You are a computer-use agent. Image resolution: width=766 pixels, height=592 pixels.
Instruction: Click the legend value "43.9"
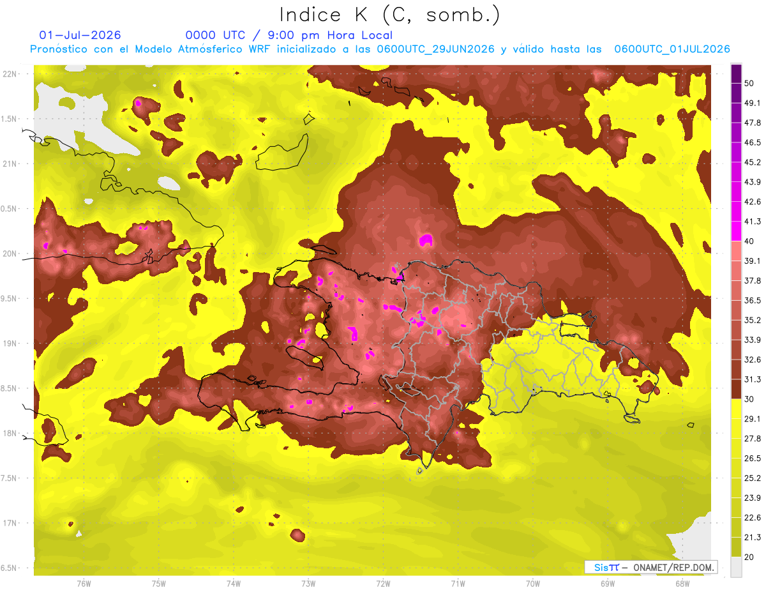(x=753, y=182)
